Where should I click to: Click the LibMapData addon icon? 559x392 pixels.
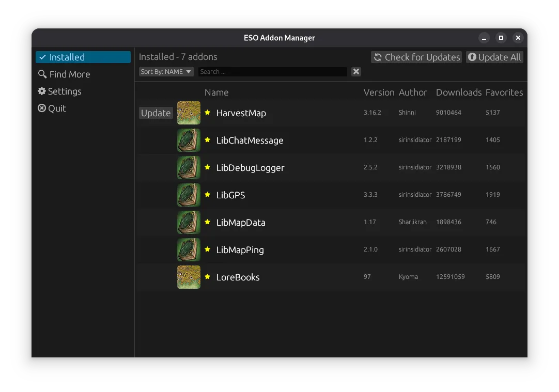pyautogui.click(x=189, y=222)
